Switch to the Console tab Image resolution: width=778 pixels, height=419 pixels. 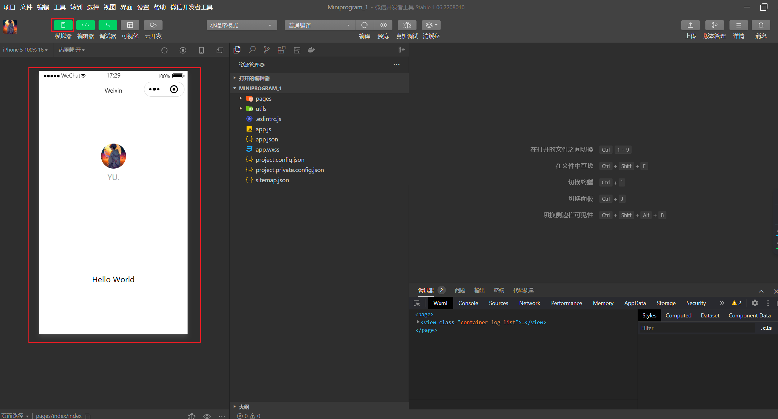coord(468,303)
